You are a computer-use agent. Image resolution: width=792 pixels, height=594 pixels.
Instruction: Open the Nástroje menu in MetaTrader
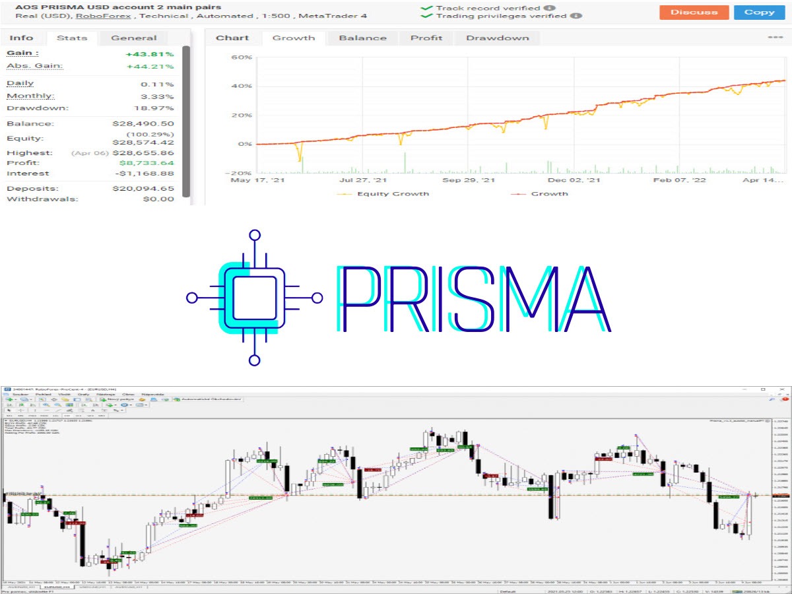pos(106,394)
